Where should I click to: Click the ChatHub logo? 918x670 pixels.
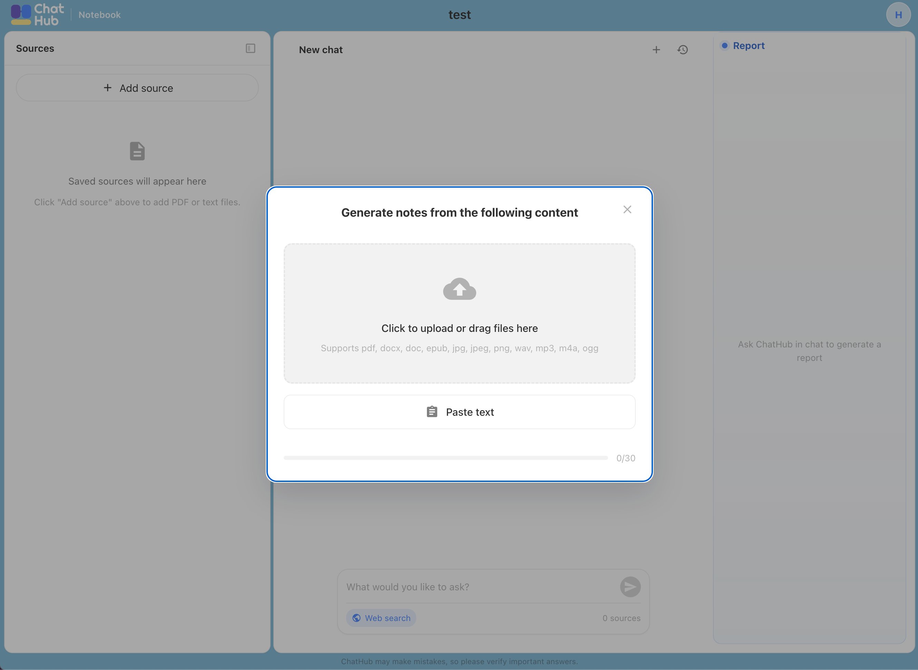tap(37, 15)
